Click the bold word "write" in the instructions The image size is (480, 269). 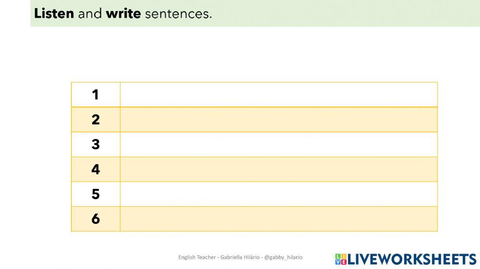pos(123,13)
